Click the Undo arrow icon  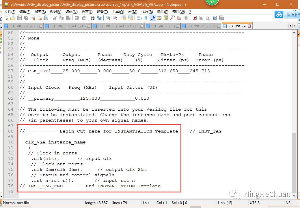(x=77, y=18)
